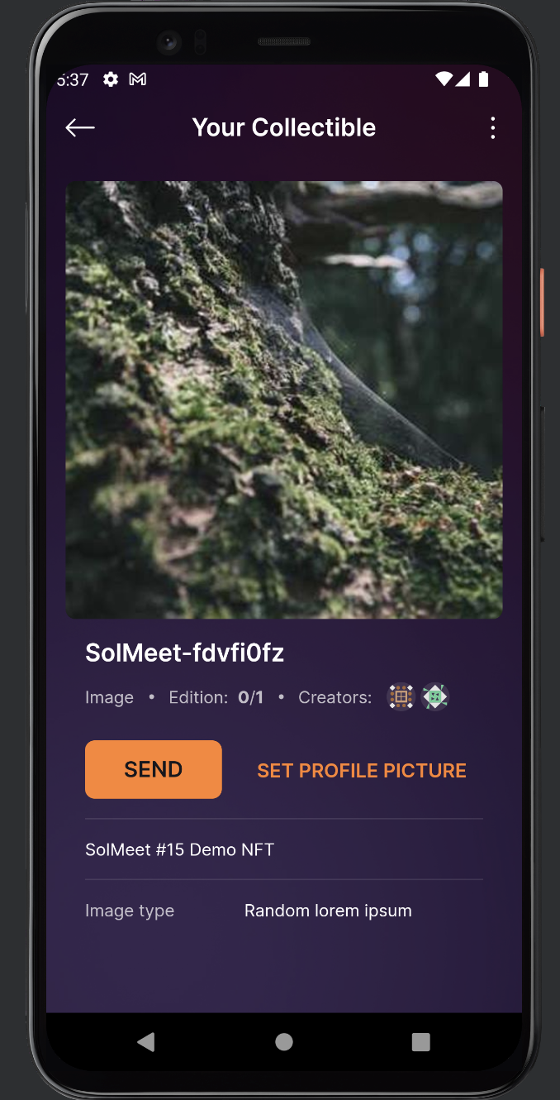The image size is (560, 1100).
Task: Open the three-dot overflow menu
Action: point(493,127)
